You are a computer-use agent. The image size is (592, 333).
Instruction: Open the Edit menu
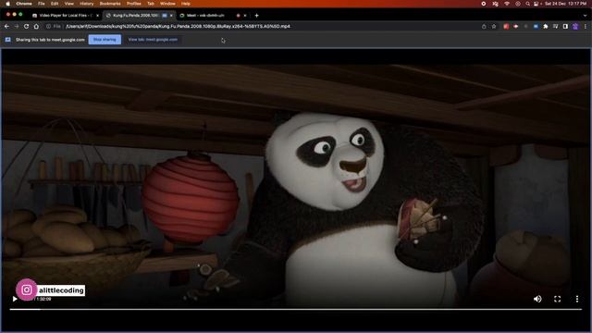pyautogui.click(x=55, y=4)
